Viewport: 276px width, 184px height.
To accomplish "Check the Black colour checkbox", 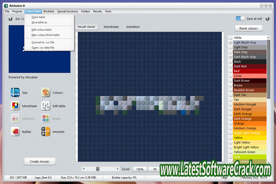I will (x=230, y=61).
